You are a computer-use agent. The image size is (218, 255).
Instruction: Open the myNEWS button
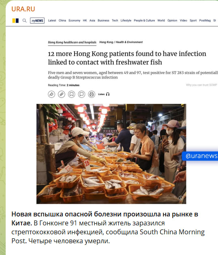37,21
